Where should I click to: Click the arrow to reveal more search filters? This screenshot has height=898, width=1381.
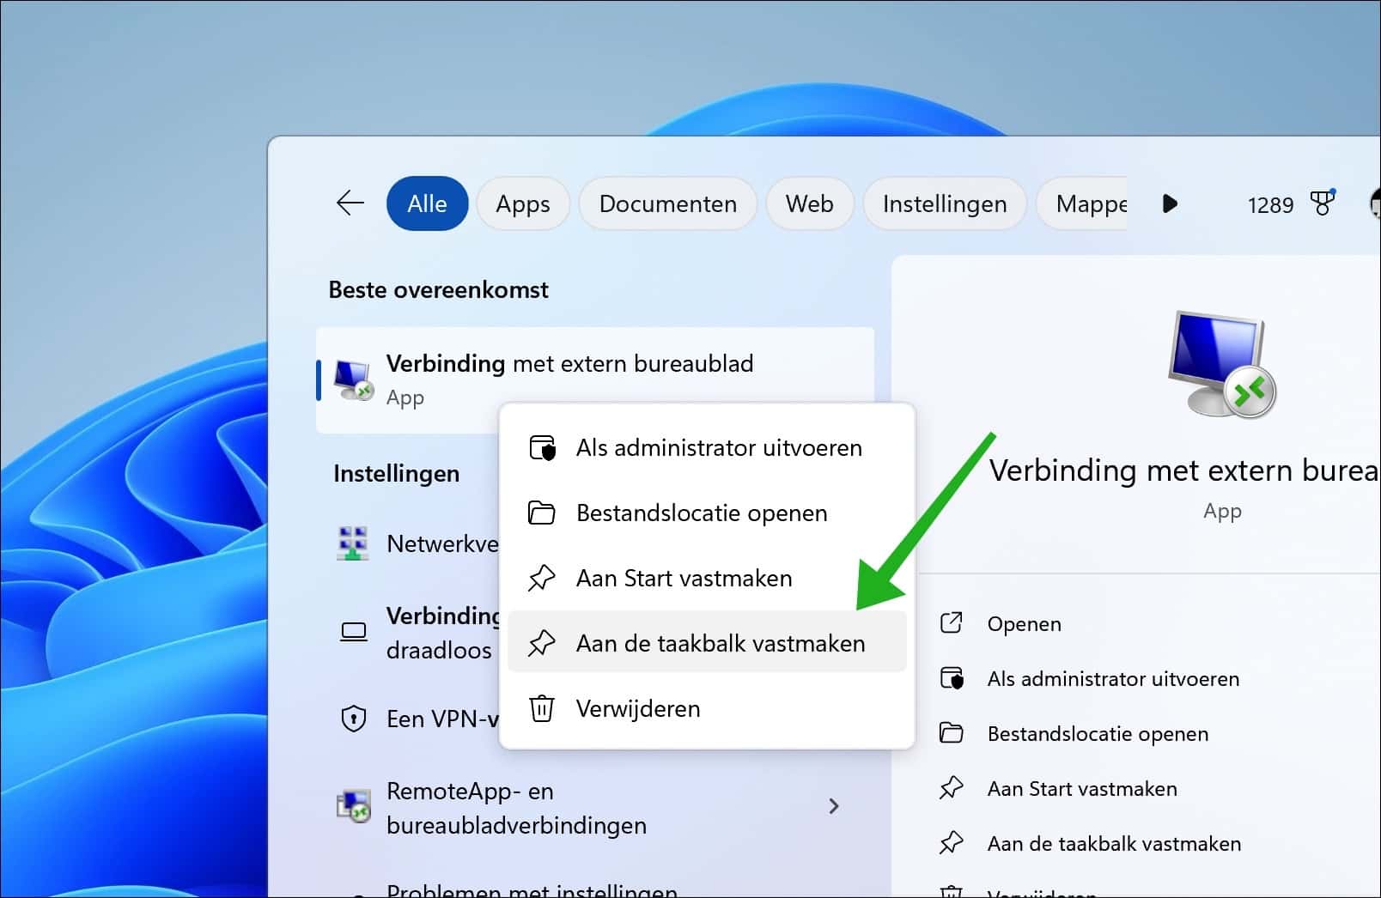pos(1170,203)
